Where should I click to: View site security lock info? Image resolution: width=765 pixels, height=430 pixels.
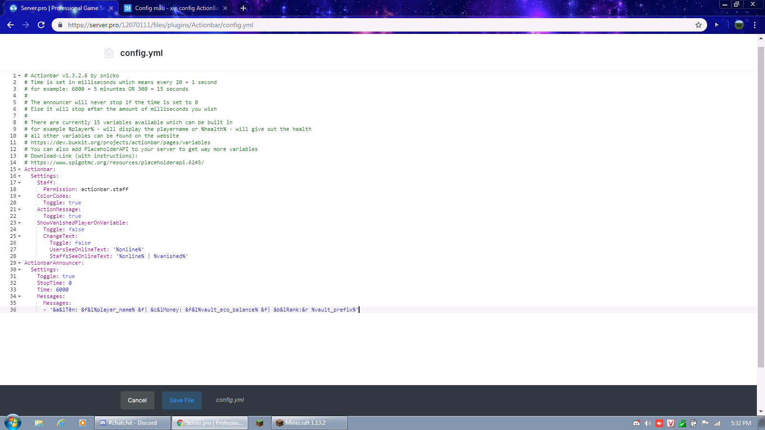tap(60, 25)
